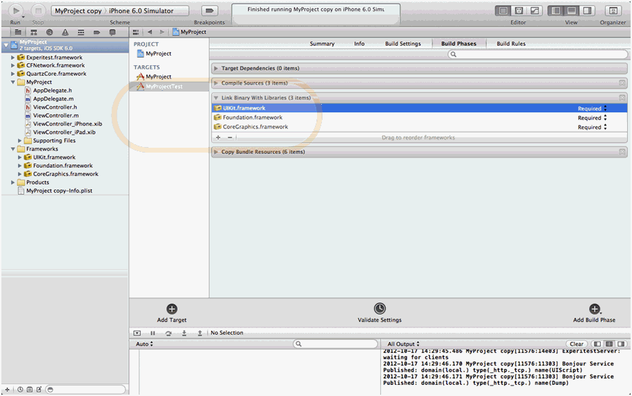Select the MyProjectTest target
The image size is (632, 396).
pos(164,87)
